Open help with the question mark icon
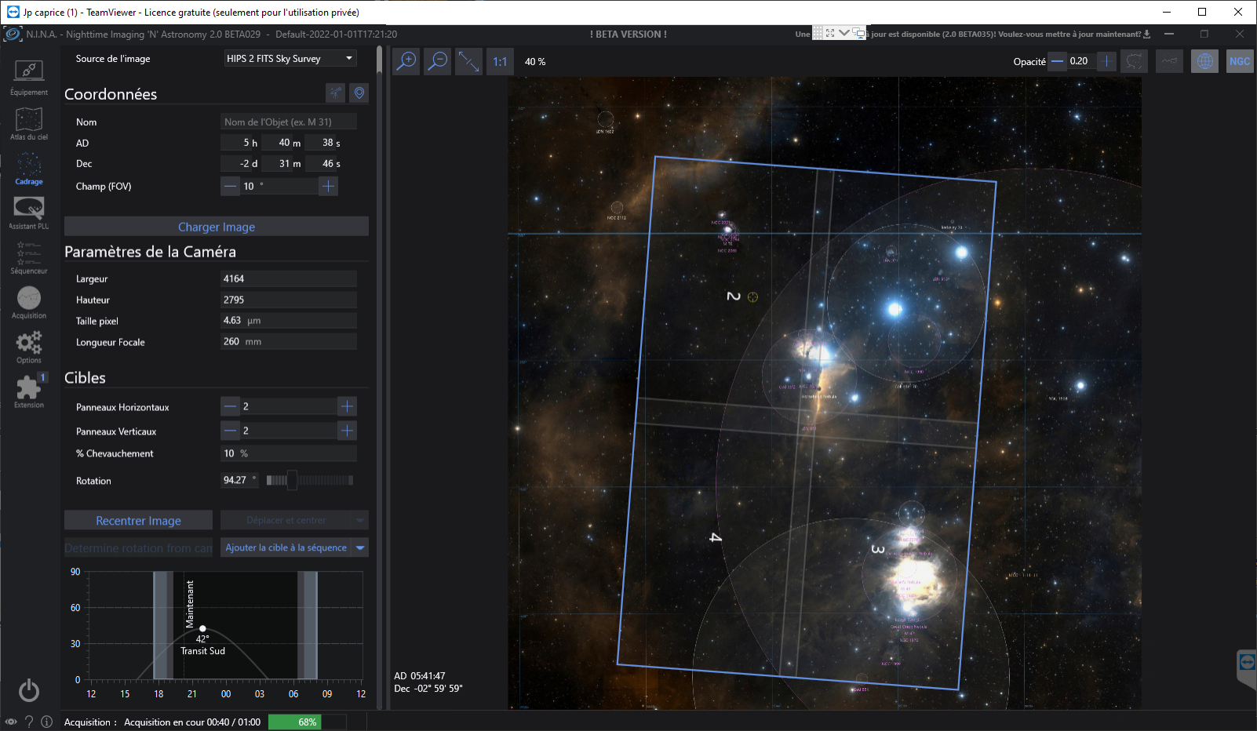 [x=29, y=722]
